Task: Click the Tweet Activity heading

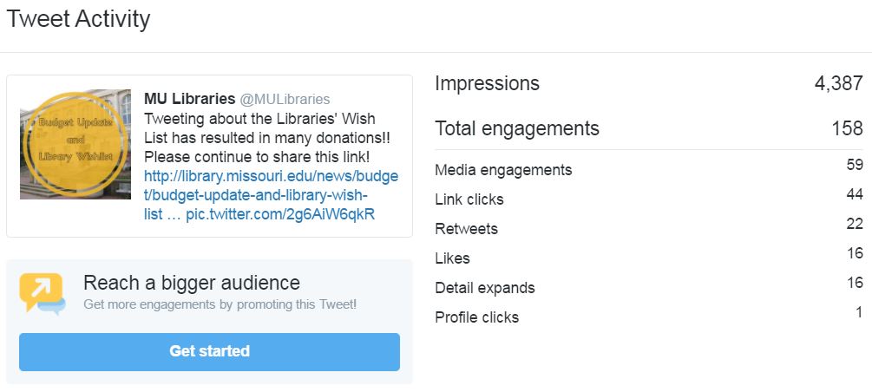Action: pyautogui.click(x=78, y=19)
